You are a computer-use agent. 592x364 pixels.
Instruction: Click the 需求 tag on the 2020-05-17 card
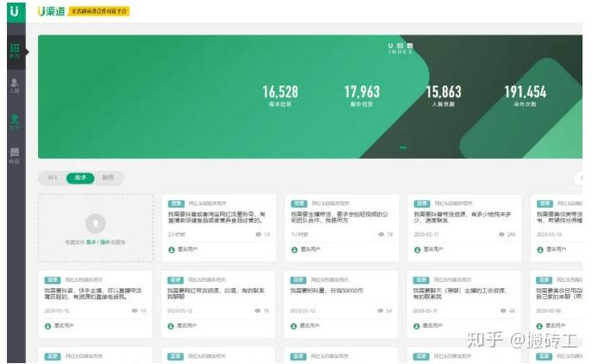[x=422, y=204]
